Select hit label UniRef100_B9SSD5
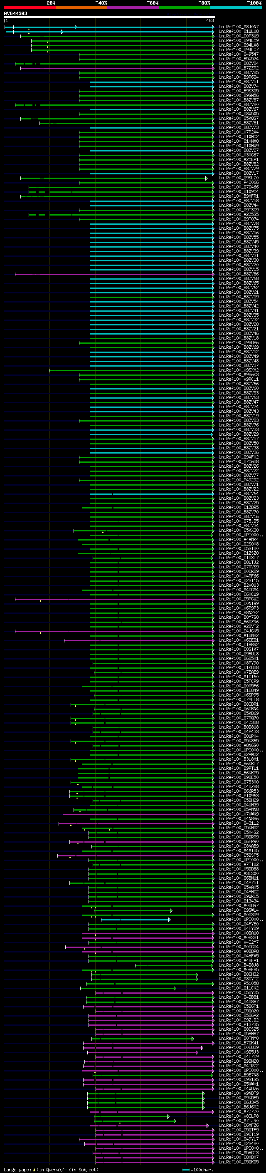This screenshot has width=266, height=1173. click(239, 91)
